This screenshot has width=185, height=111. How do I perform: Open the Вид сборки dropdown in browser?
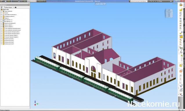9,7
